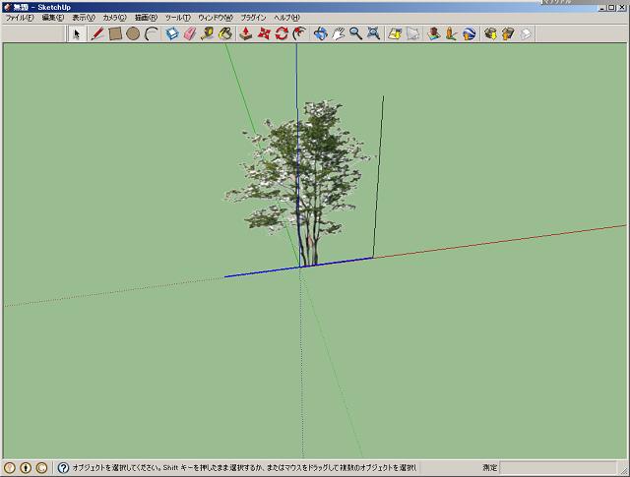Image resolution: width=630 pixels, height=477 pixels.
Task: Click the Zoom magnifier tool
Action: click(355, 33)
